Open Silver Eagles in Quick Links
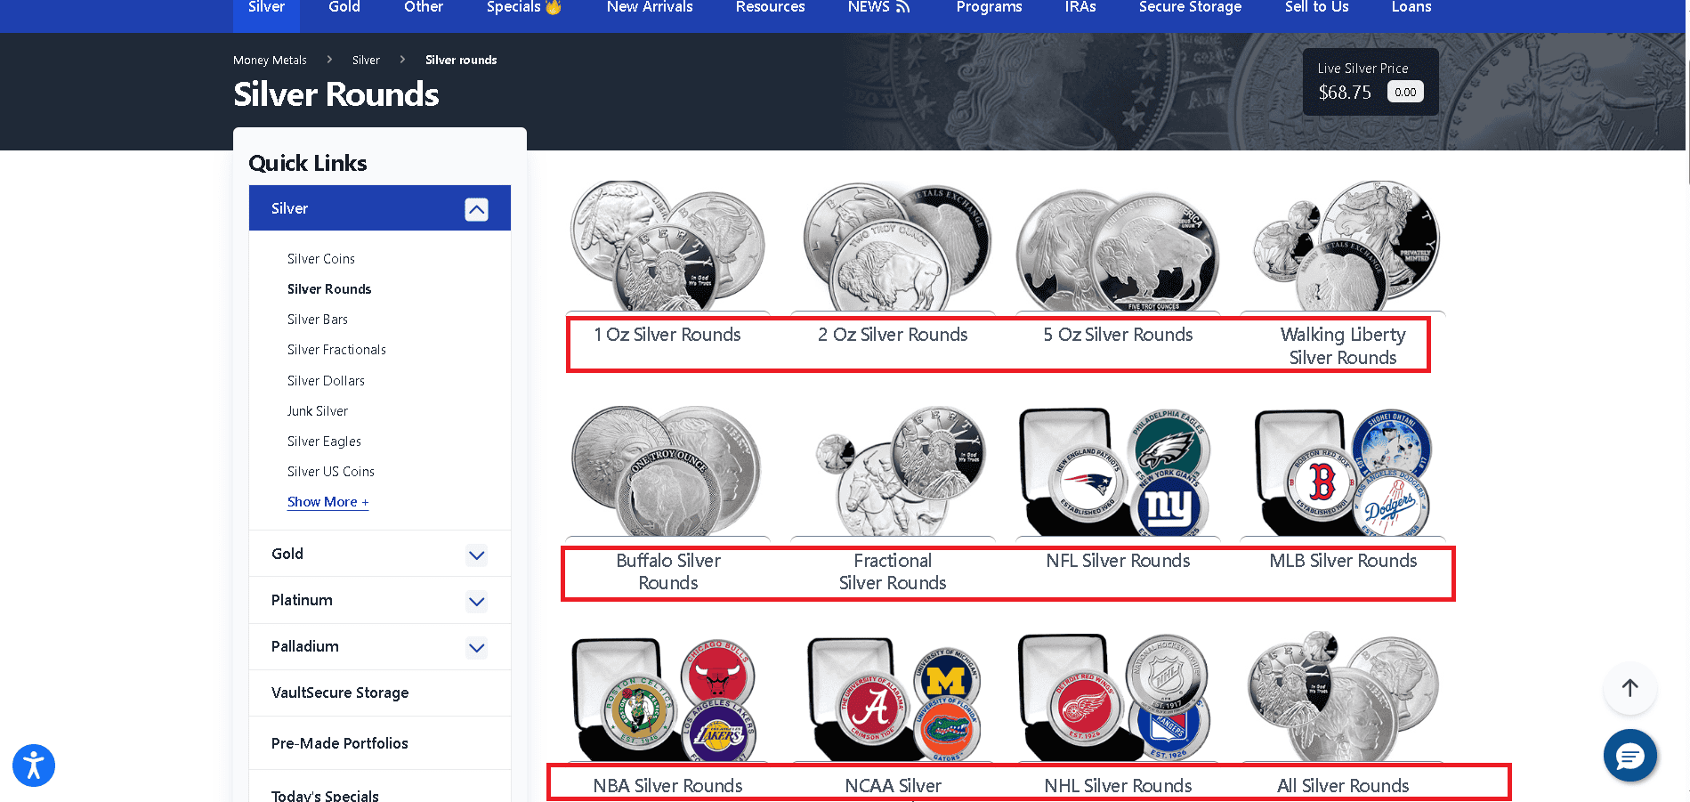 tap(324, 442)
